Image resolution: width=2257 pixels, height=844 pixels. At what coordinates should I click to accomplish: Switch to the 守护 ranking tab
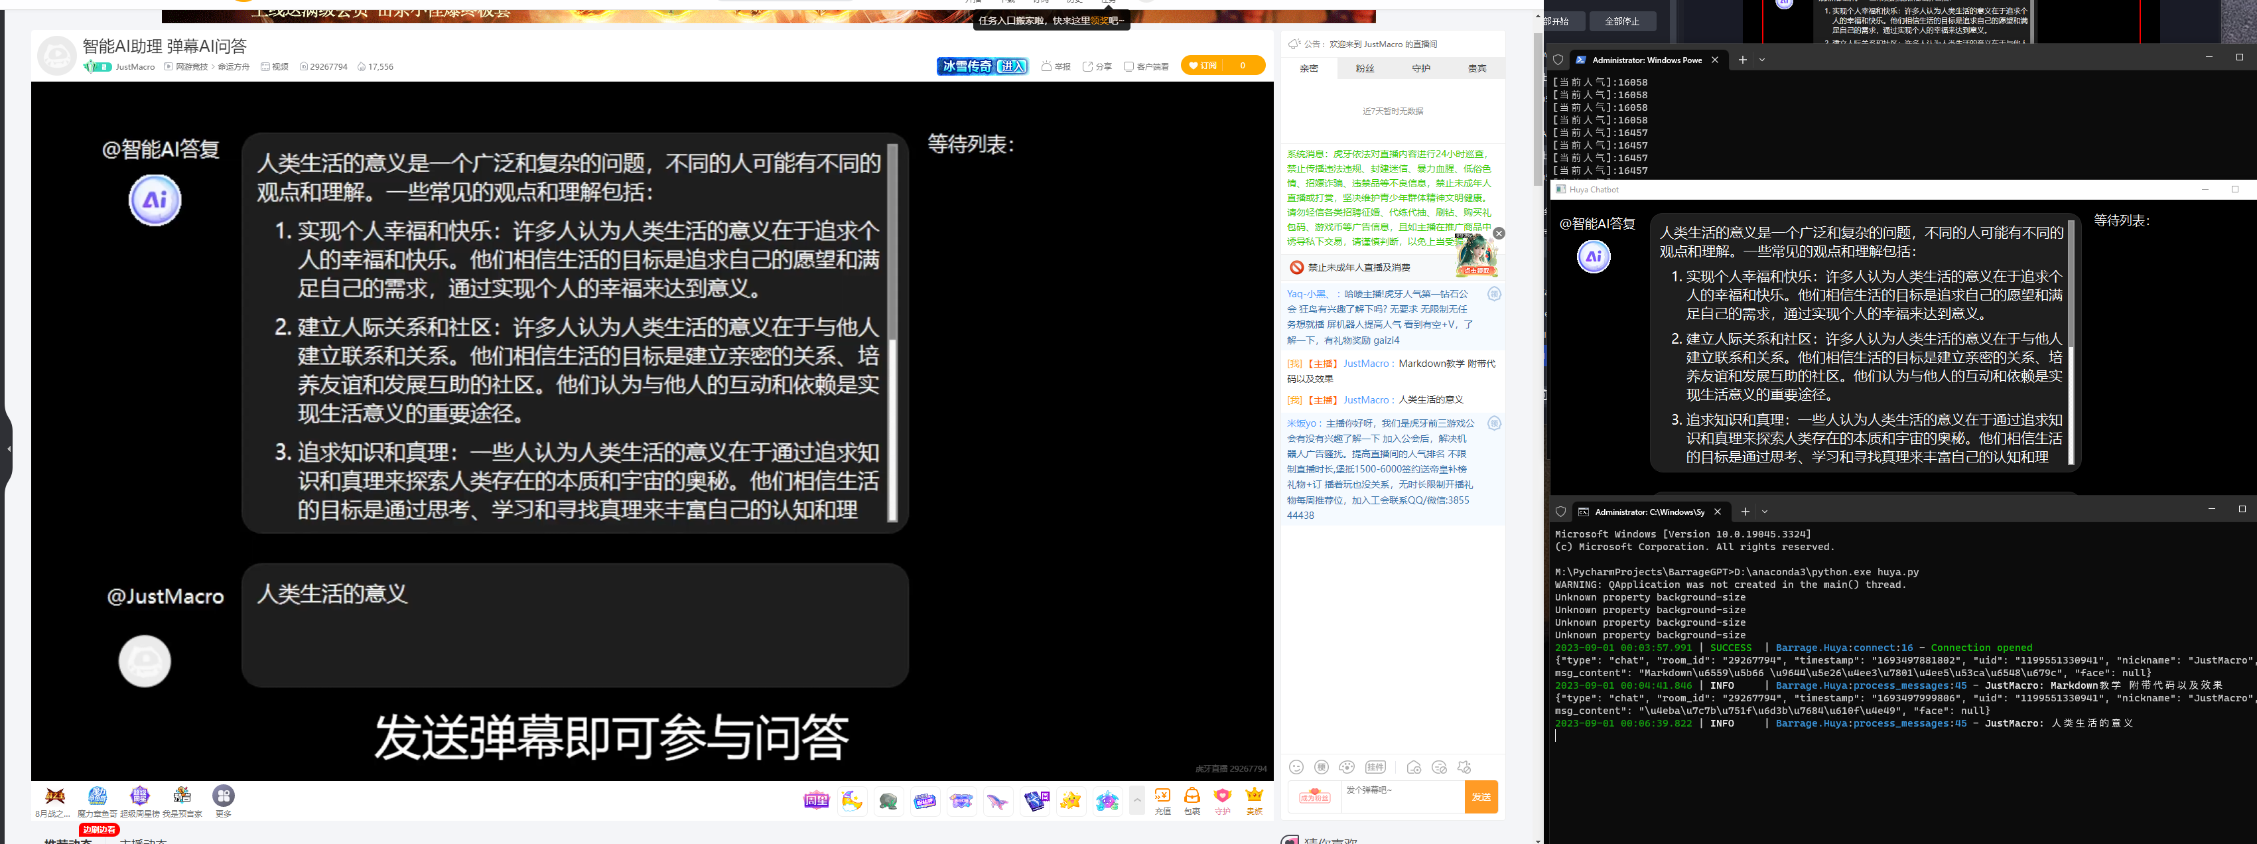point(1420,68)
